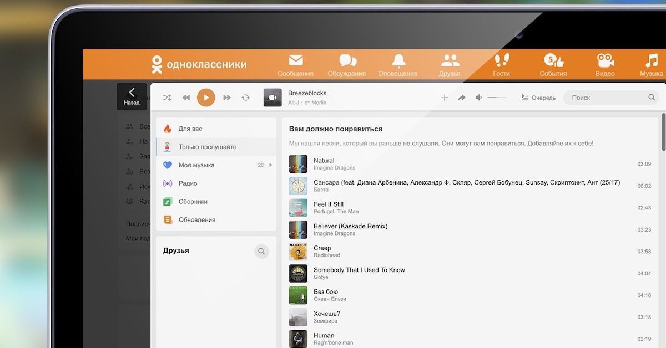The height and width of the screenshot is (348, 666).
Task: Toggle repeat playback mode
Action: (245, 98)
